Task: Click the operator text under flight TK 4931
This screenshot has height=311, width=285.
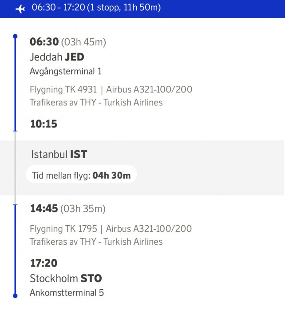Action: [x=96, y=103]
